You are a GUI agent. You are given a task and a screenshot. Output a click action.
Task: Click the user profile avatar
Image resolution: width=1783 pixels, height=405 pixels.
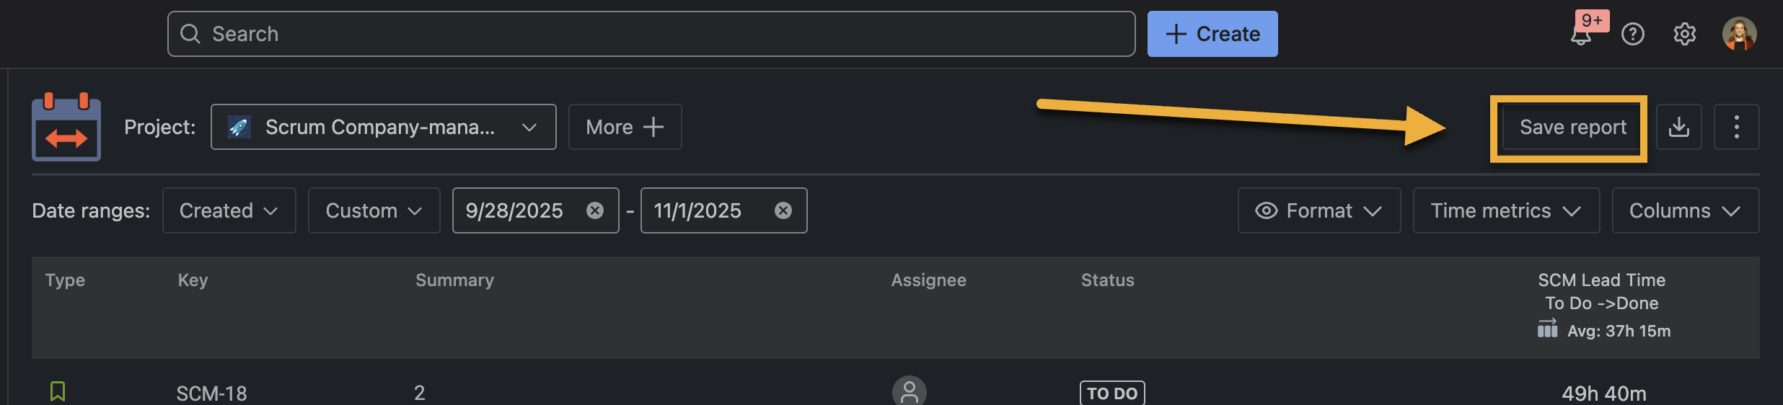pyautogui.click(x=1739, y=34)
